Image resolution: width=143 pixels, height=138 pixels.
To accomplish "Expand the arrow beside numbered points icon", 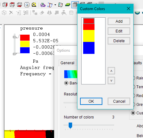I will pos(55,5).
